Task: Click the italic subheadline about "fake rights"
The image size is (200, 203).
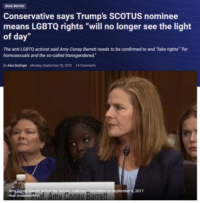Action: click(95, 52)
